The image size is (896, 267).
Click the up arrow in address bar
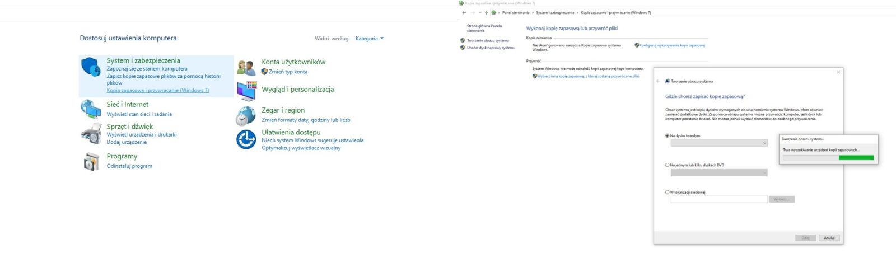coord(486,12)
